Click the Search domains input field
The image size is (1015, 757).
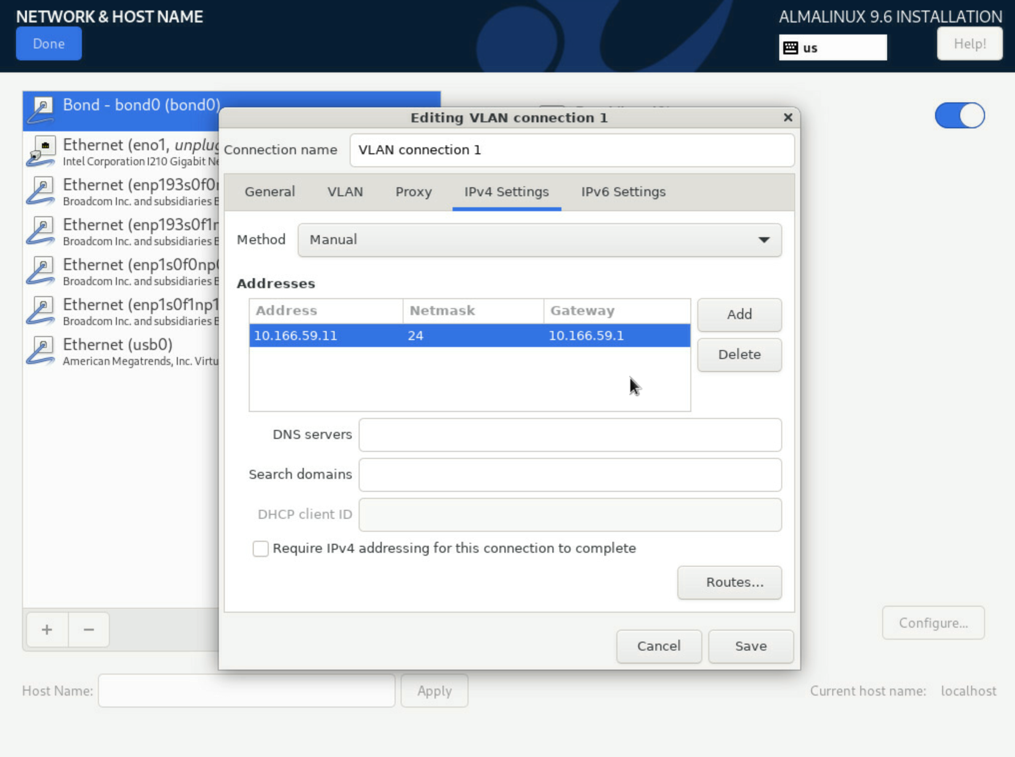[x=570, y=475]
